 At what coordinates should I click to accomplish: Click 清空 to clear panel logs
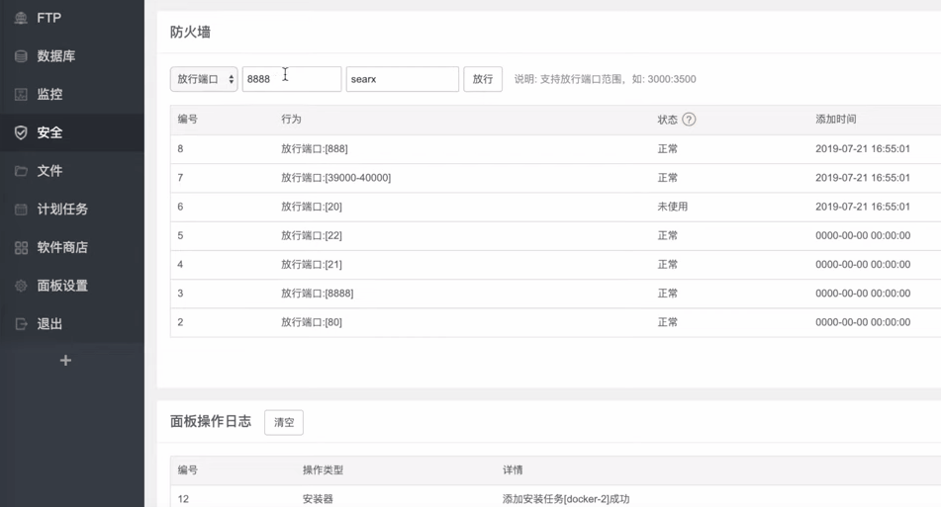284,422
